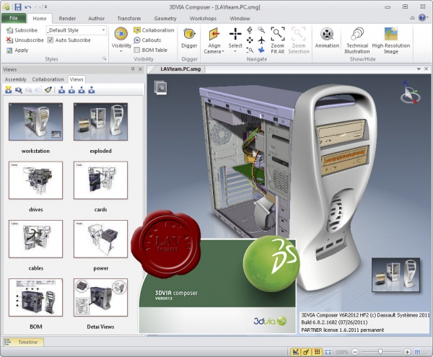This screenshot has height=357, width=433.
Task: Toggle the Animation mode button
Action: 327,38
